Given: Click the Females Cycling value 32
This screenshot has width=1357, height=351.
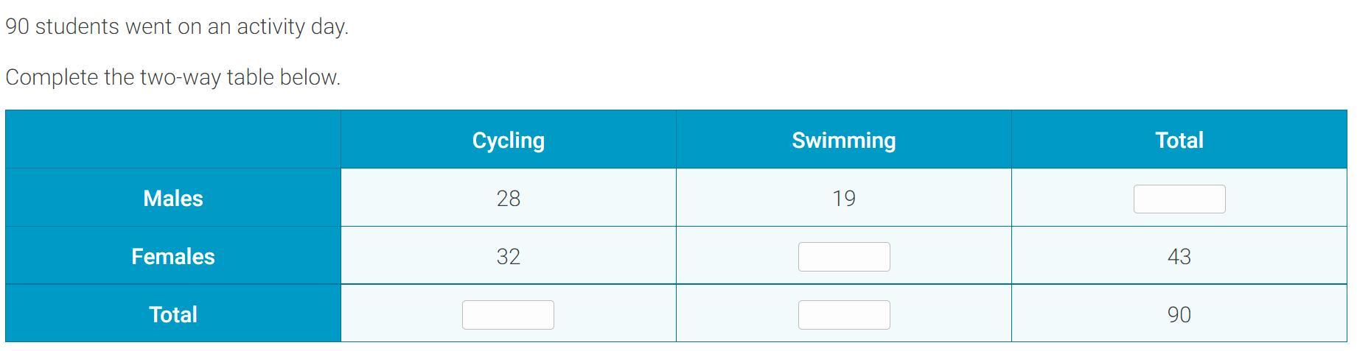Looking at the screenshot, I should pyautogui.click(x=509, y=256).
